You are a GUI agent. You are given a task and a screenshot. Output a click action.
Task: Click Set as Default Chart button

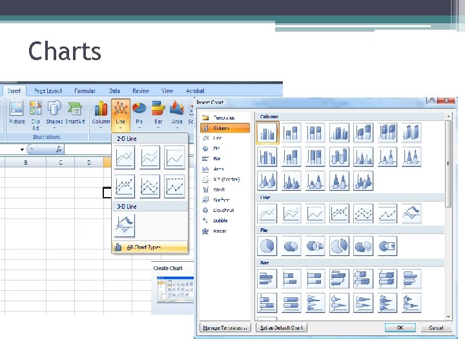pos(282,327)
